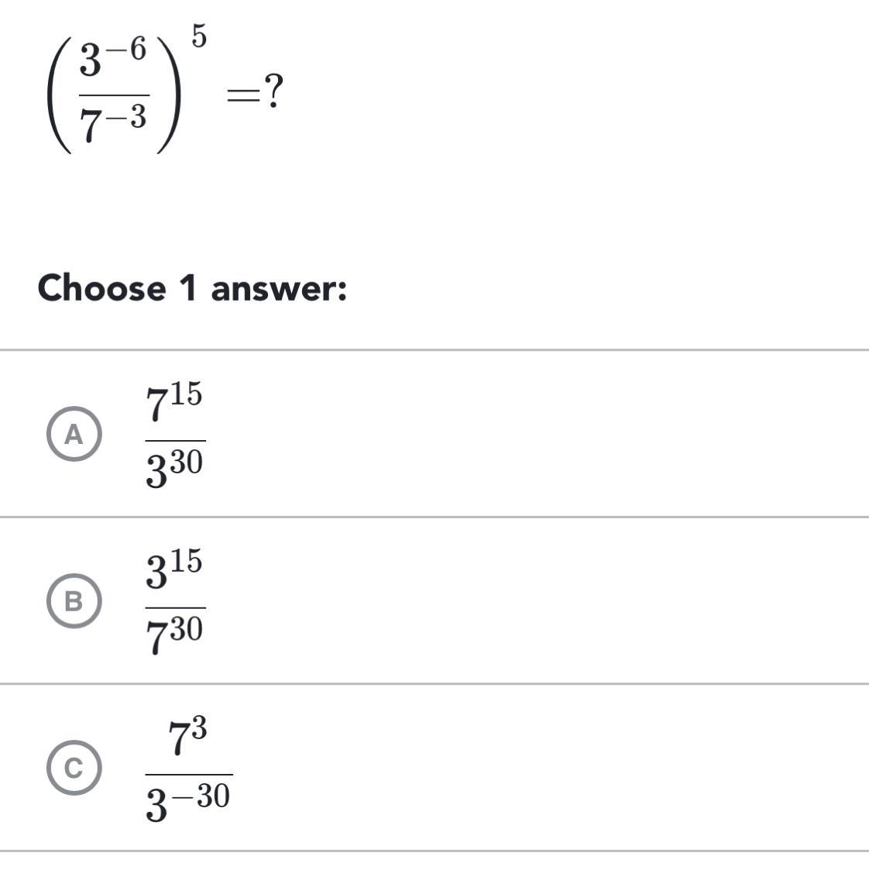
Task: Click the fraction 7^3 over 3^-30
Action: (188, 770)
